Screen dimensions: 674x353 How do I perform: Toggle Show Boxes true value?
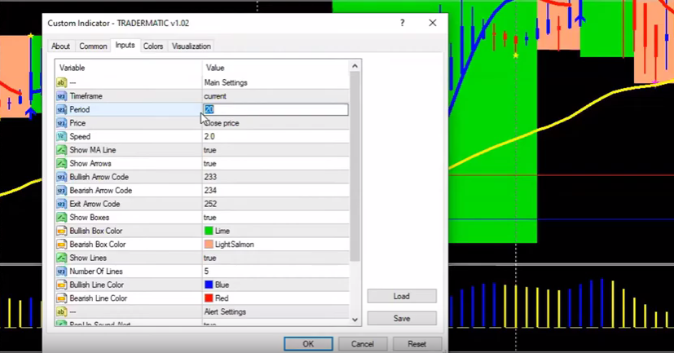tap(209, 218)
